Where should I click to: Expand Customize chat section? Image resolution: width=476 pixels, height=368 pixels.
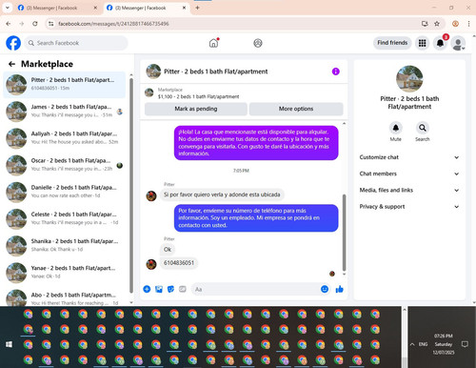[409, 157]
